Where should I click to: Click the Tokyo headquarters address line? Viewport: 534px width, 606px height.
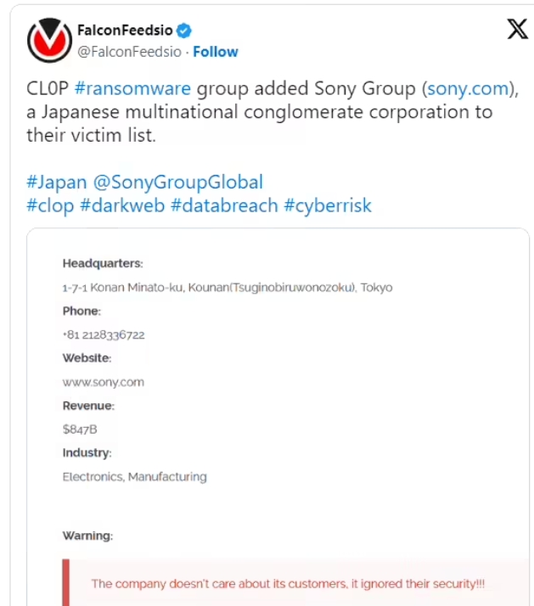(228, 288)
